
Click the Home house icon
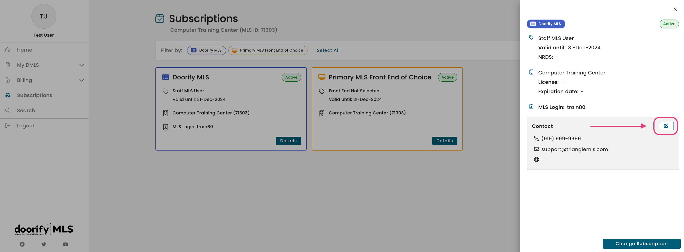8,50
